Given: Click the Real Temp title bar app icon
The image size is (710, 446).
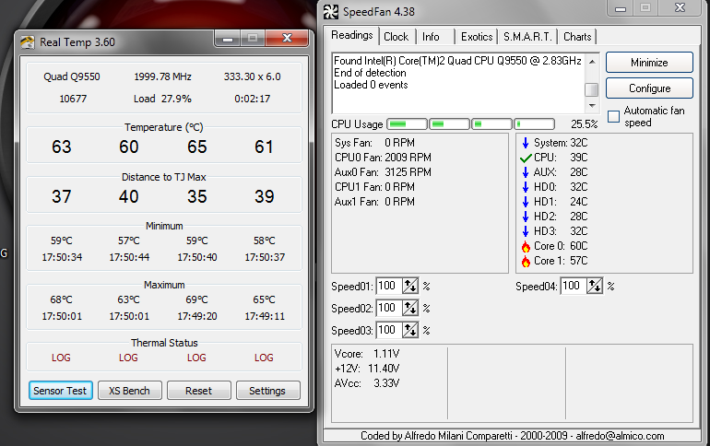Looking at the screenshot, I should pos(27,42).
